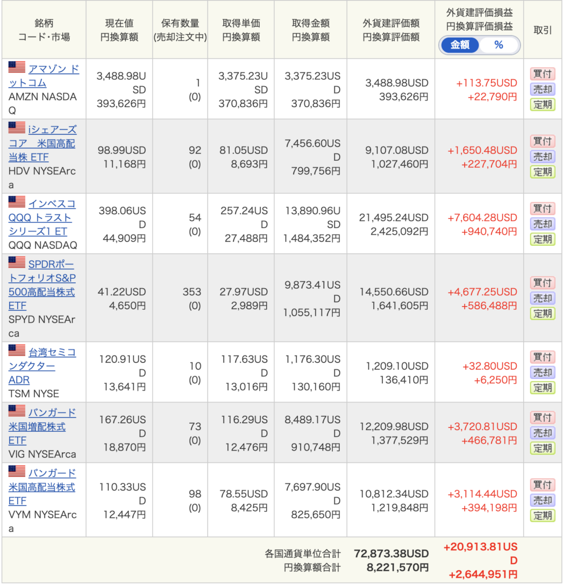Open the iシェアーズ コア 米国高配当株 ETF link

[42, 143]
